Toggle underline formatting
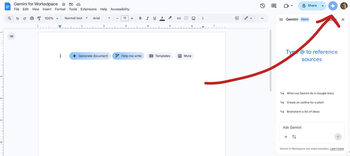 pyautogui.click(x=155, y=18)
